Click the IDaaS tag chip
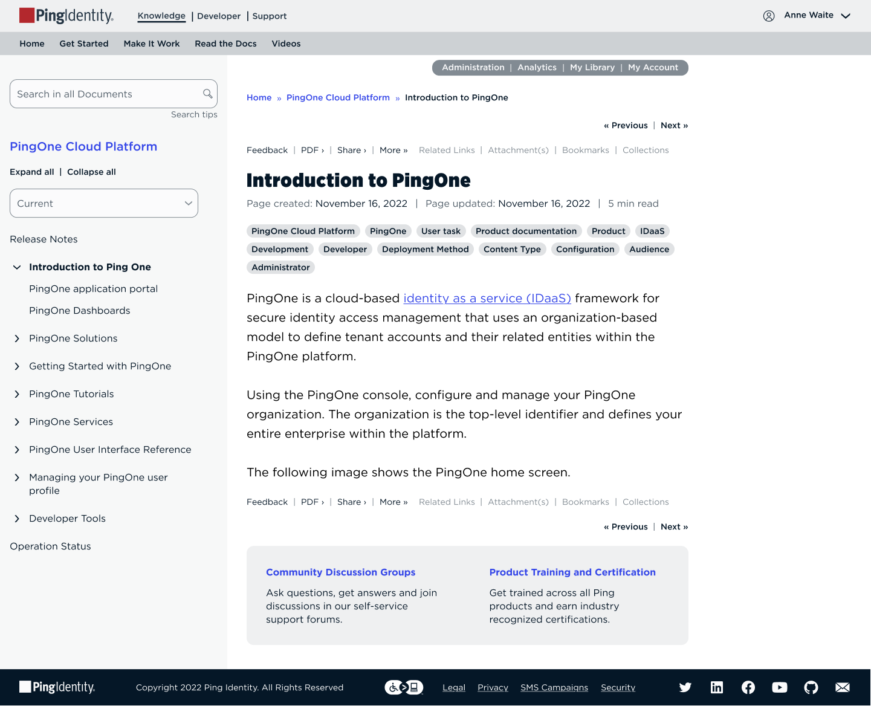Image resolution: width=871 pixels, height=706 pixels. tap(652, 231)
